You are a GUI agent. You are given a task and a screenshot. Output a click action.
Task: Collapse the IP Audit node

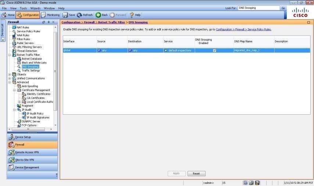[x=14, y=110]
